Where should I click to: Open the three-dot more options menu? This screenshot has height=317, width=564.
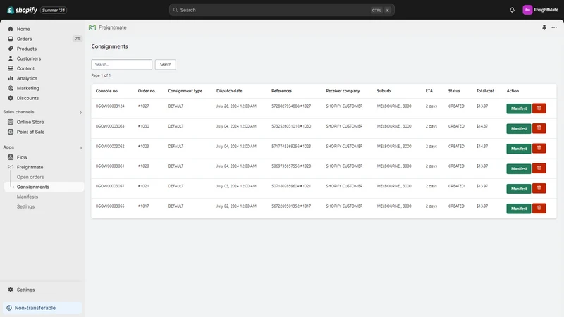click(554, 27)
